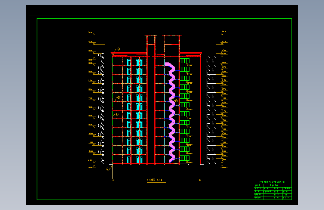Select the top-floor single cyan door
Image resolution: width=324 pixels, height=210 pixels.
[x=129, y=62]
